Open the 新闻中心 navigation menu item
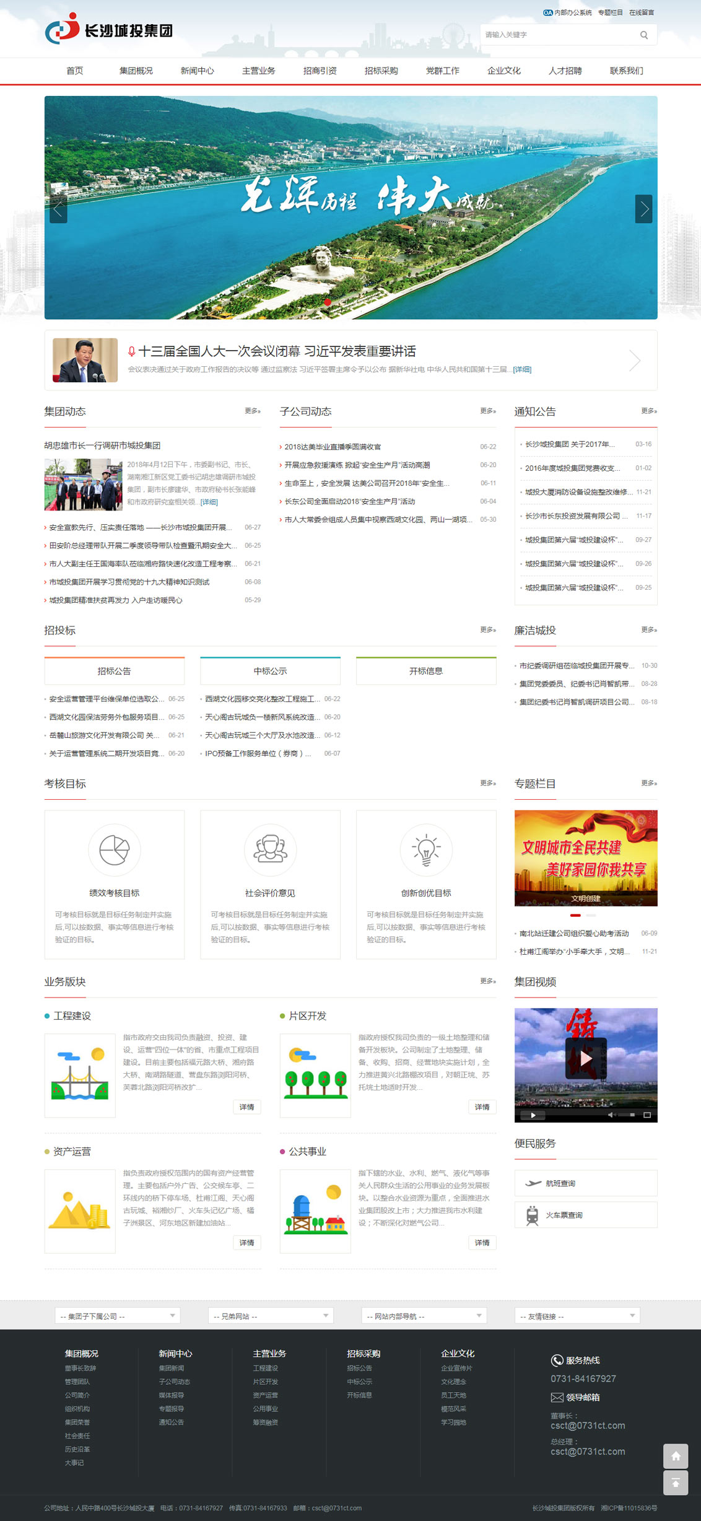The height and width of the screenshot is (1521, 701). pyautogui.click(x=197, y=71)
